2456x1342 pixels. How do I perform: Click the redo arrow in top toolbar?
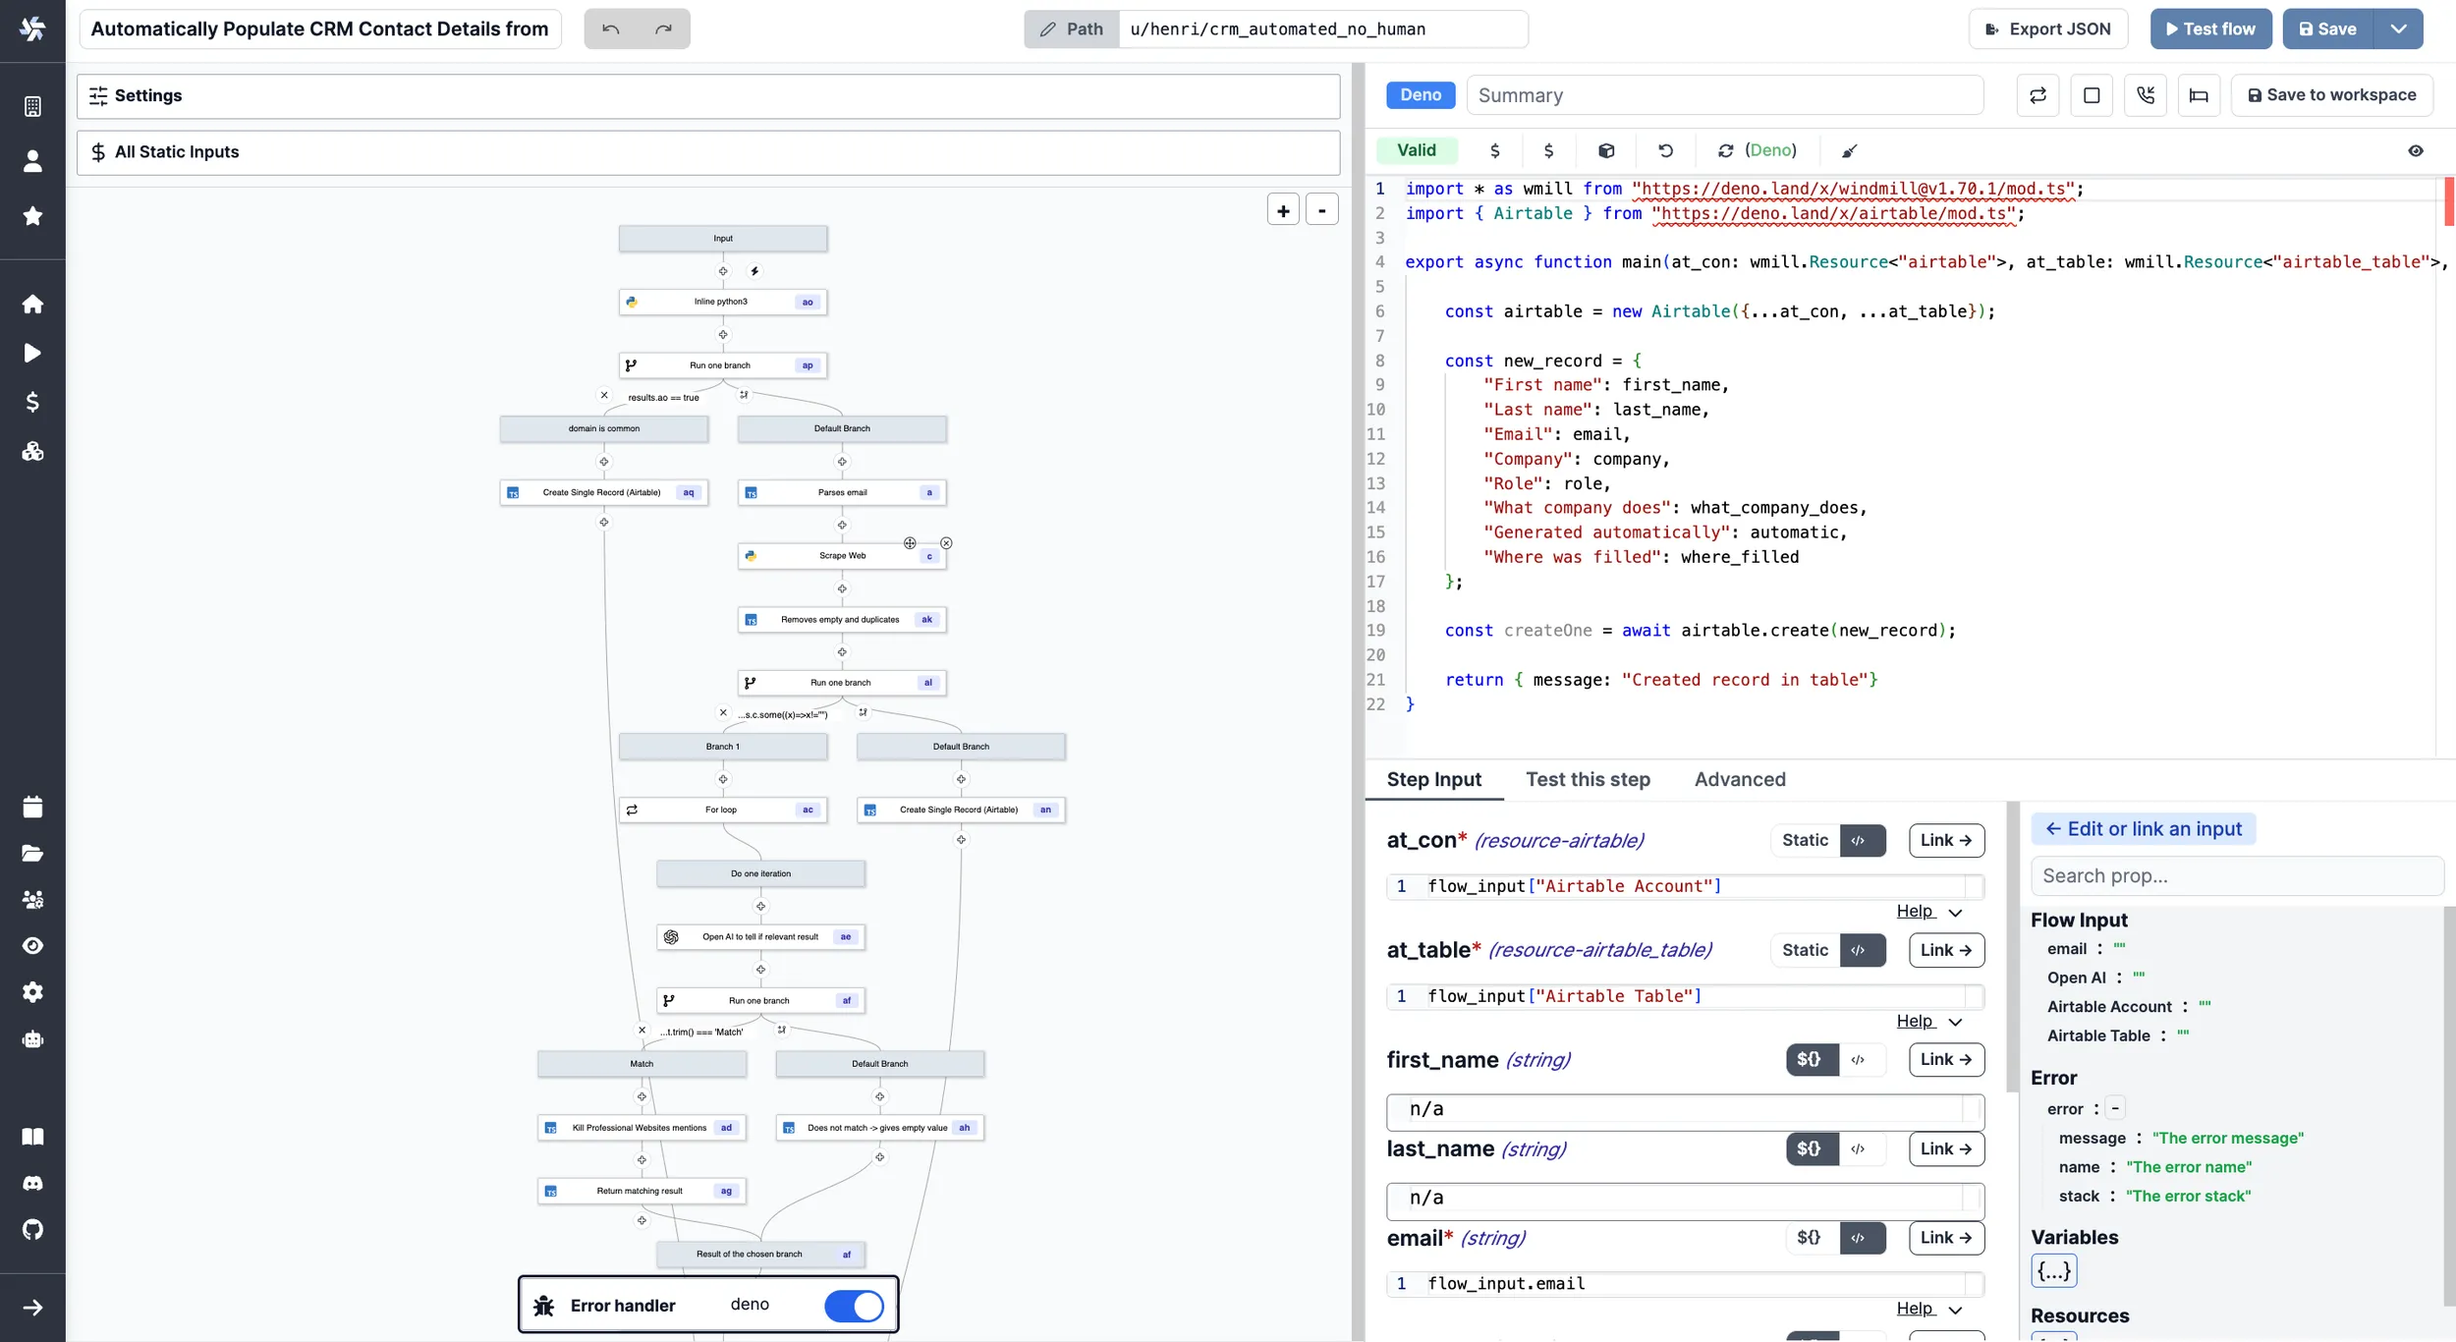coord(663,28)
